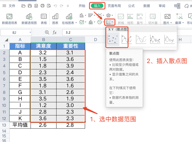The height and width of the screenshot is (142, 192).
Task: Click the fx insert function button
Action: coord(54,33)
